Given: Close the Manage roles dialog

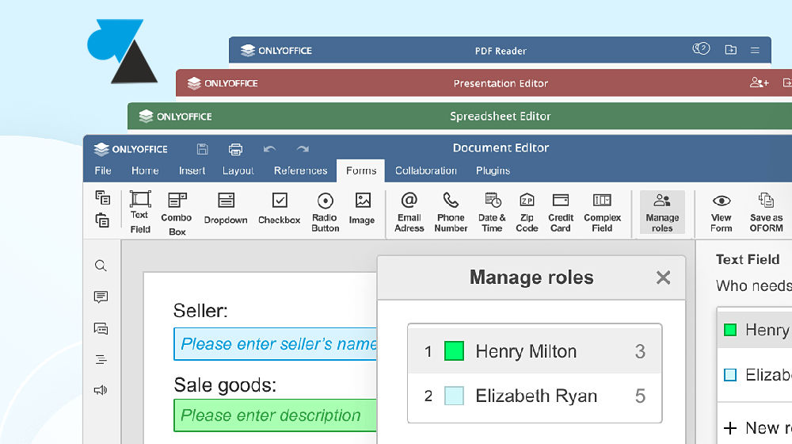Looking at the screenshot, I should pos(663,277).
